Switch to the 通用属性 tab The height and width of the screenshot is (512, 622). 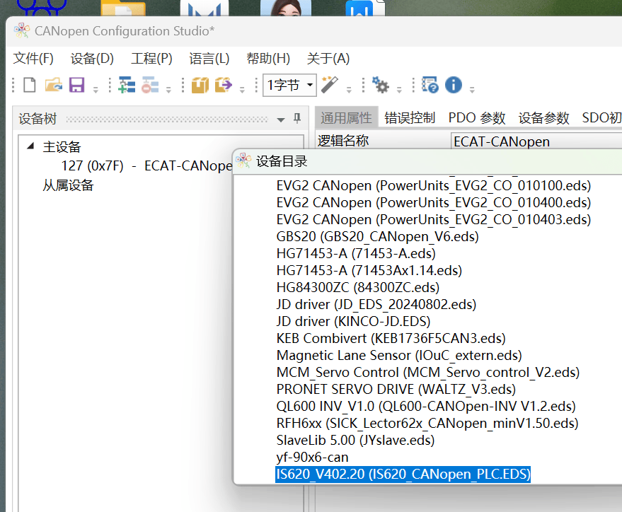pos(346,117)
